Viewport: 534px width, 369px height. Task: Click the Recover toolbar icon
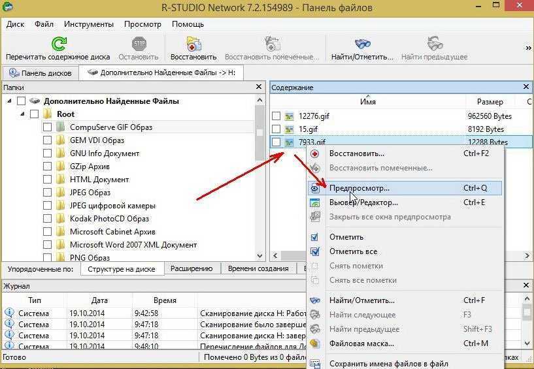(x=193, y=44)
